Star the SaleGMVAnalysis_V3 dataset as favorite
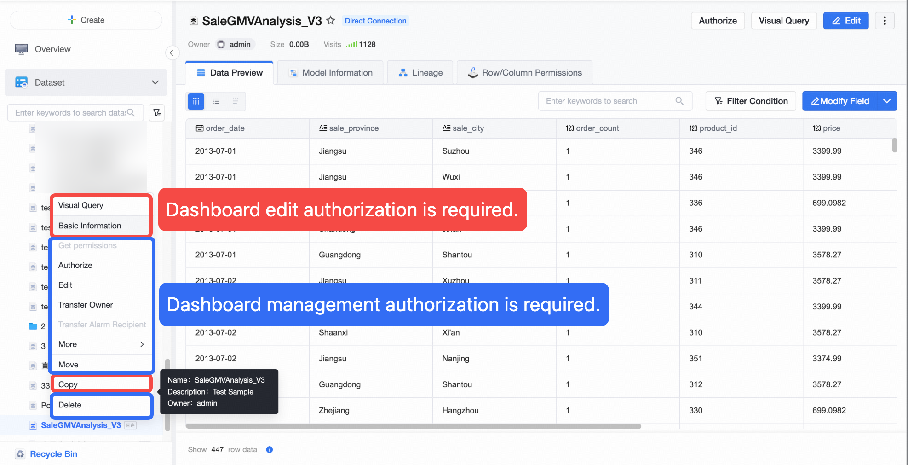908x465 pixels. tap(330, 21)
